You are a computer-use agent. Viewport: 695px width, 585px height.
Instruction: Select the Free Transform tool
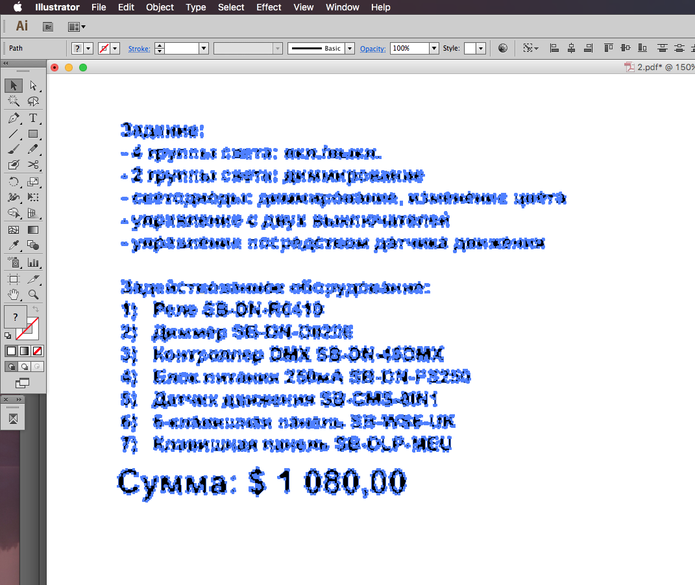pyautogui.click(x=33, y=197)
